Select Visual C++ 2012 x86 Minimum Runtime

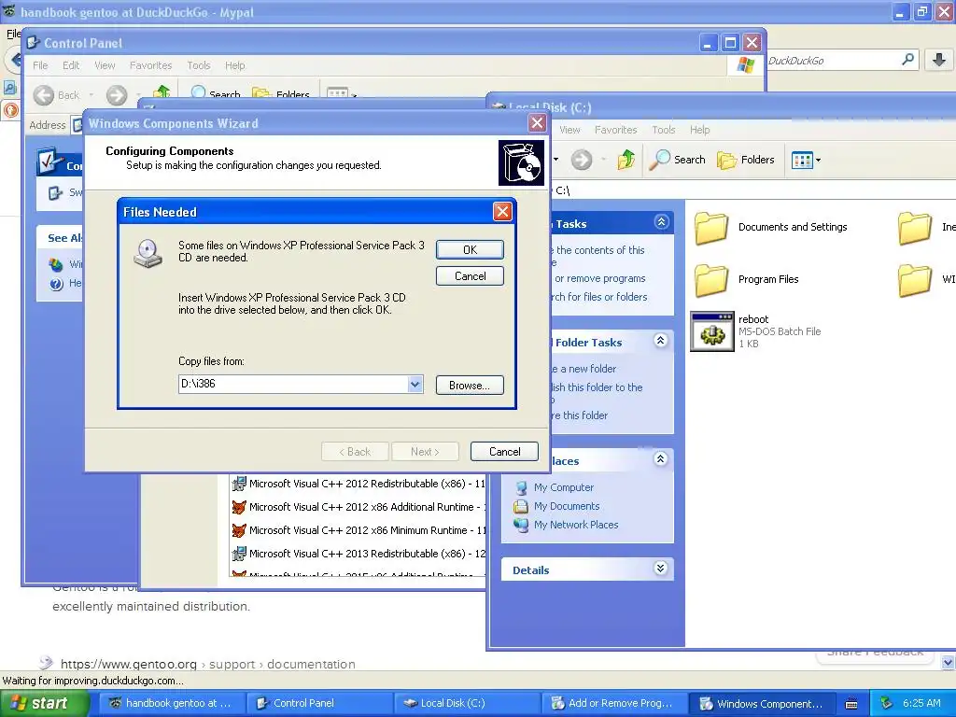click(x=358, y=530)
